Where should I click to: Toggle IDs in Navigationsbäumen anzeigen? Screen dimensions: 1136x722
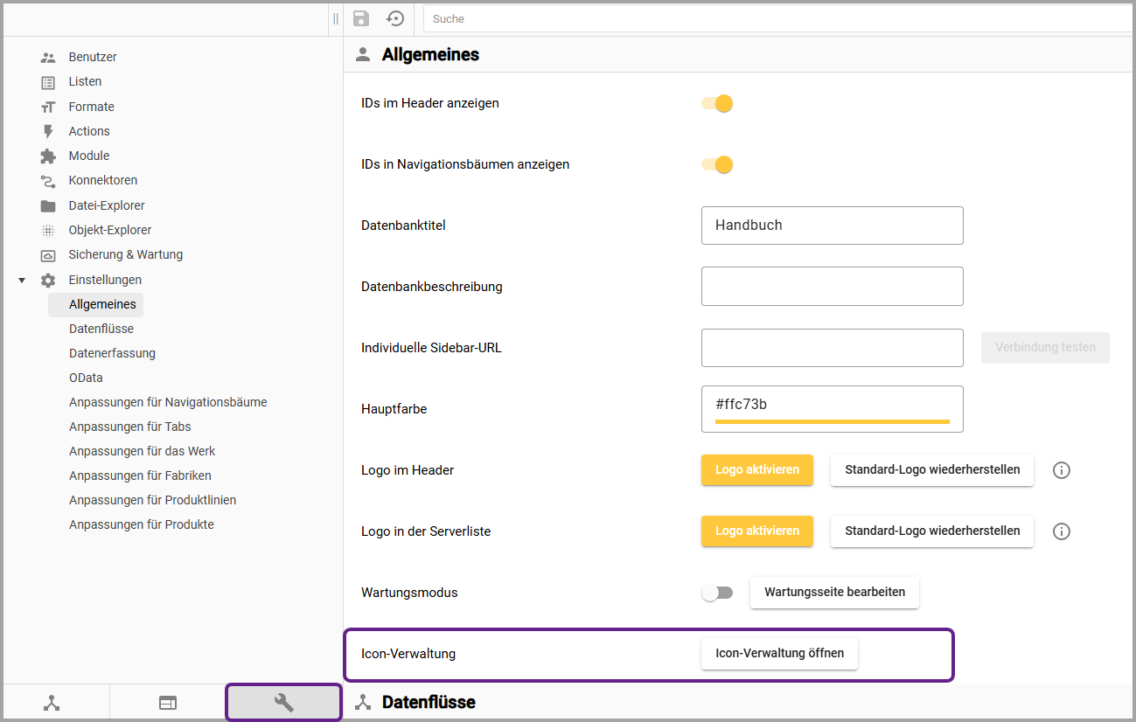[717, 164]
